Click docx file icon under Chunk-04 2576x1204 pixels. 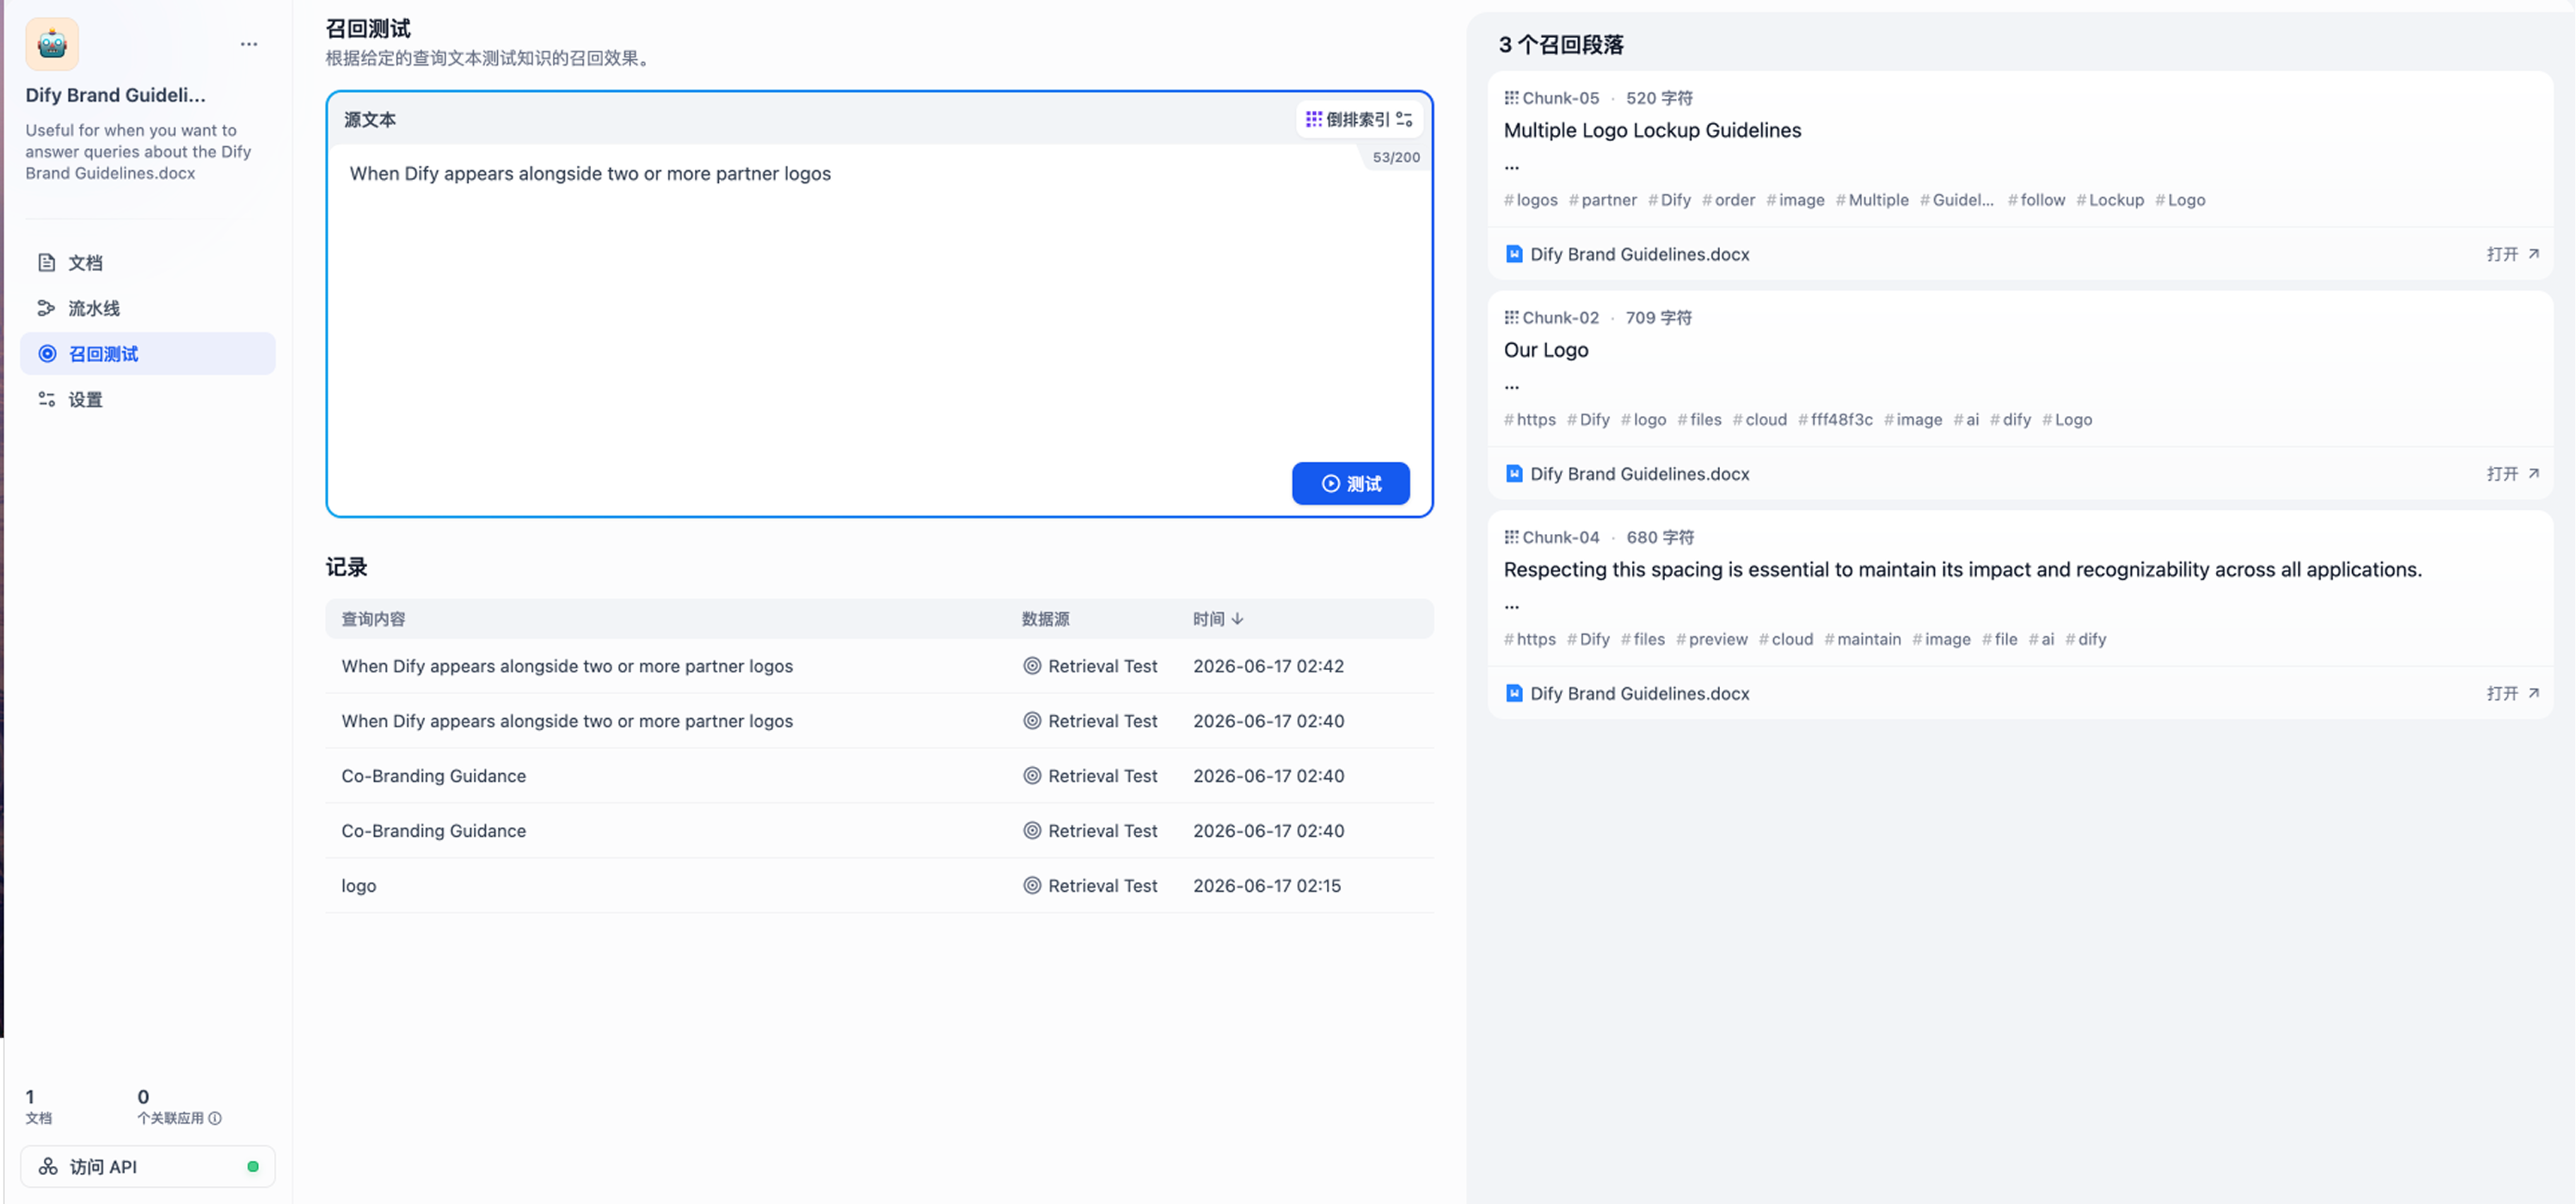click(x=1514, y=694)
